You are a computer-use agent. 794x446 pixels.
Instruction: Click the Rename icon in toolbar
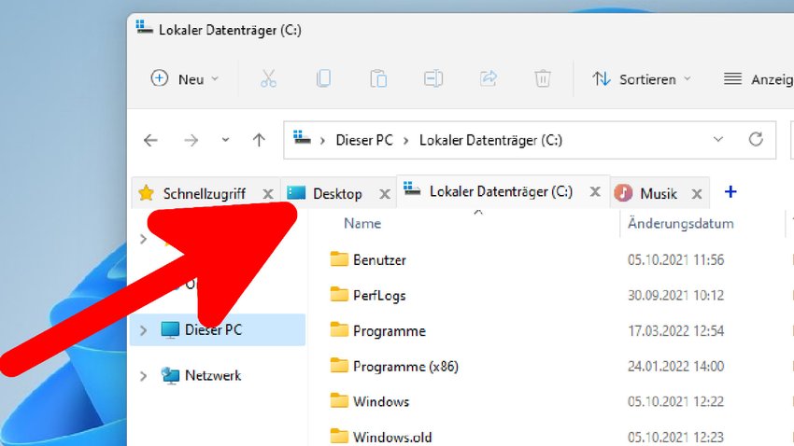[x=432, y=79]
